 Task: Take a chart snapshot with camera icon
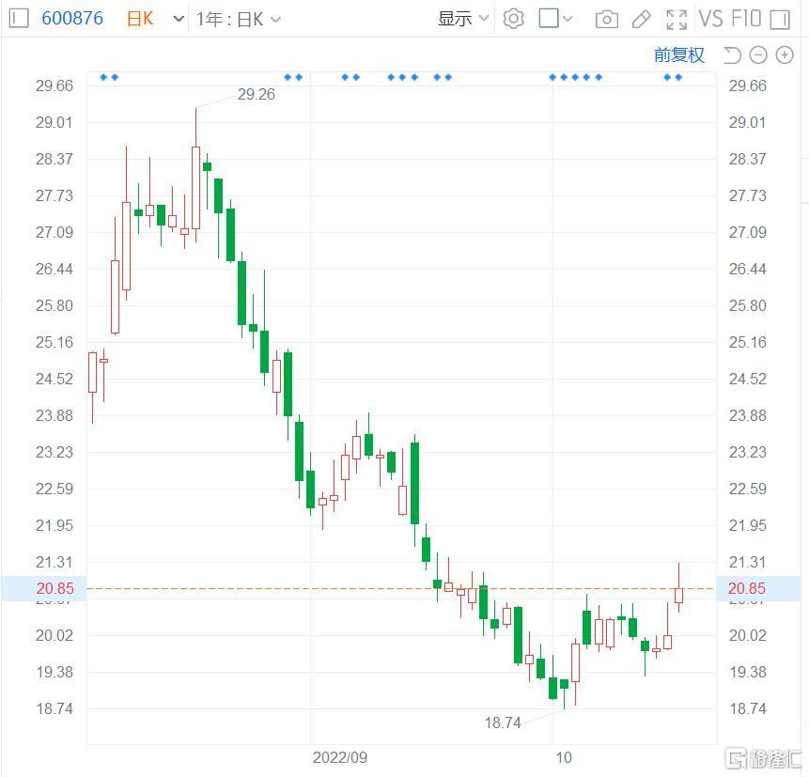(x=607, y=20)
